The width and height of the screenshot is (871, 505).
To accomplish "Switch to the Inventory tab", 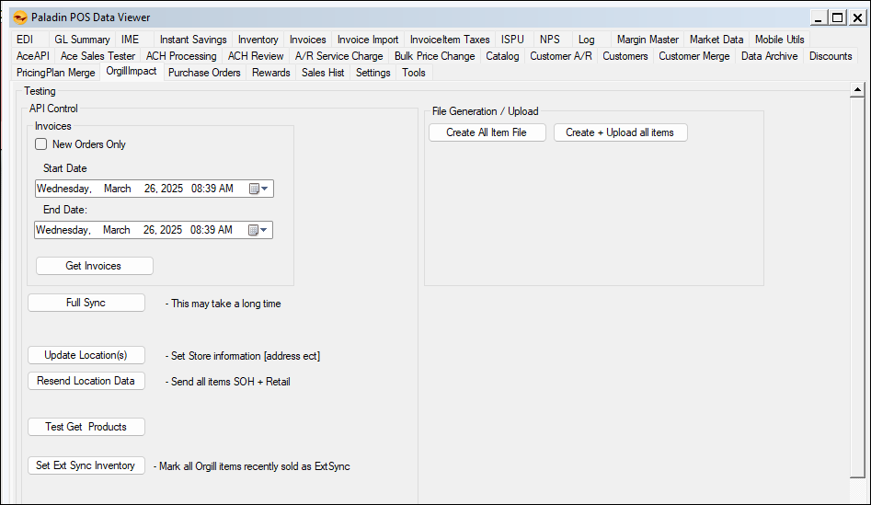I will coord(258,40).
